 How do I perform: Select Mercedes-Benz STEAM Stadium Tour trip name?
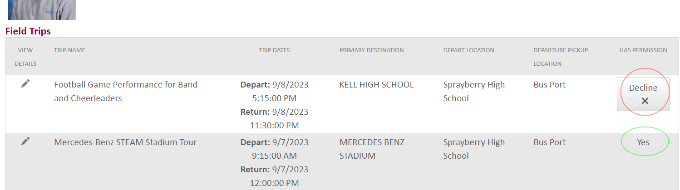click(x=125, y=142)
